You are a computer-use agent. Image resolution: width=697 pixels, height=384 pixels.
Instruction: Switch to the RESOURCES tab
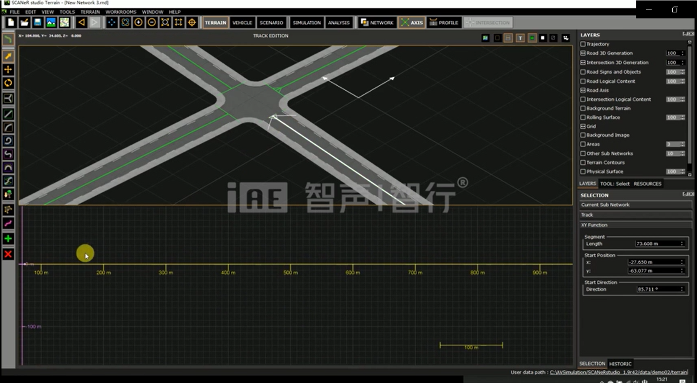(648, 184)
